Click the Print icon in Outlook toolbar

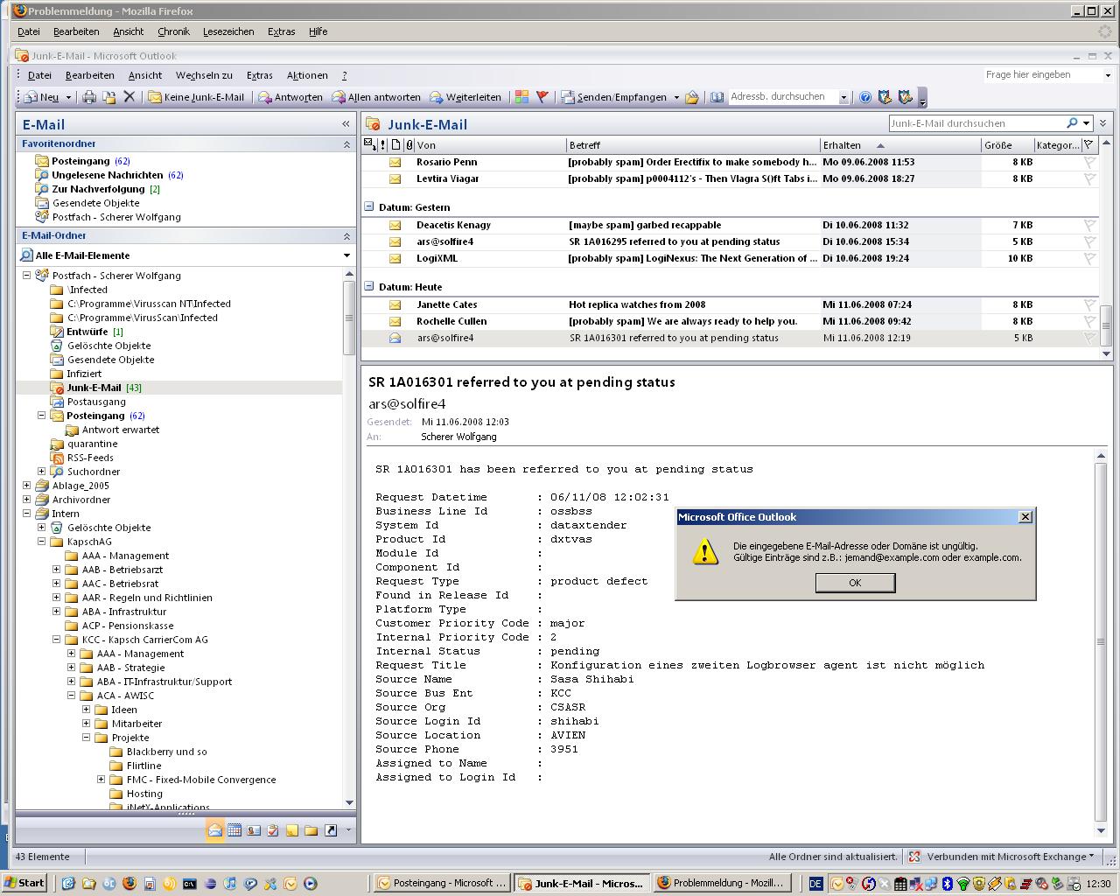pyautogui.click(x=89, y=97)
